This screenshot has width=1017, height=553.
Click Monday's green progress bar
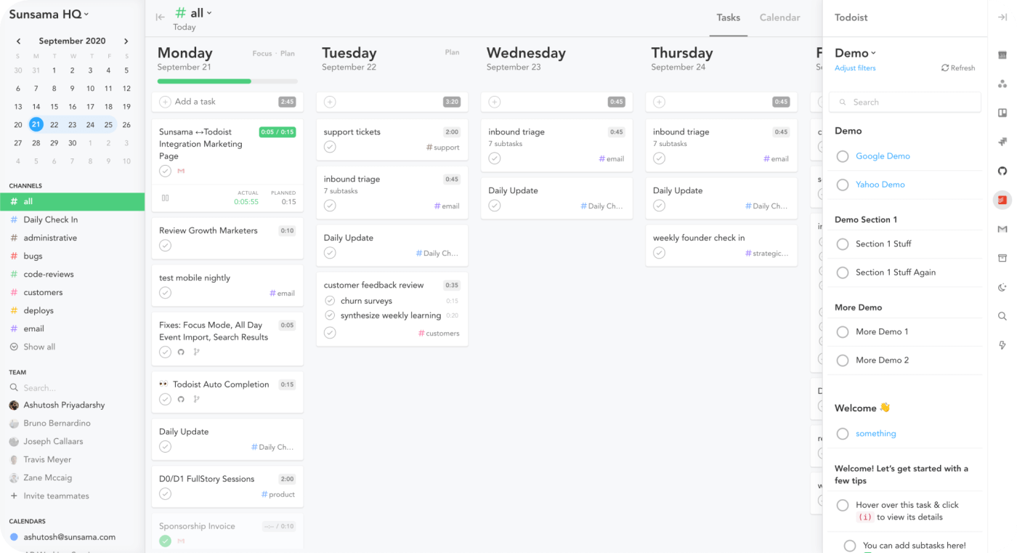tap(204, 81)
